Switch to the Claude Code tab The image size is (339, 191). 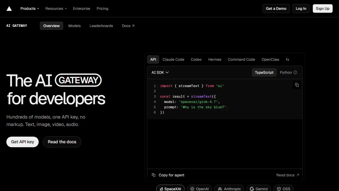coord(173,59)
